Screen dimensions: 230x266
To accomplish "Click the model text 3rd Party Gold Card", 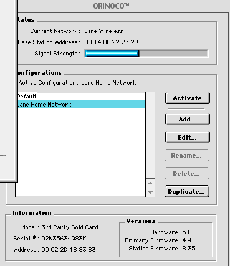I will [x=70, y=227].
